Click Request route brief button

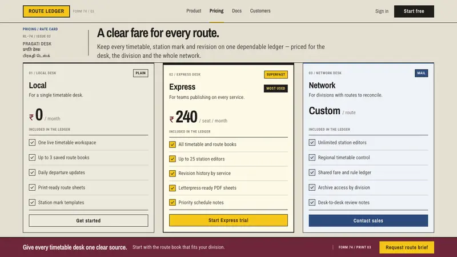407,247
